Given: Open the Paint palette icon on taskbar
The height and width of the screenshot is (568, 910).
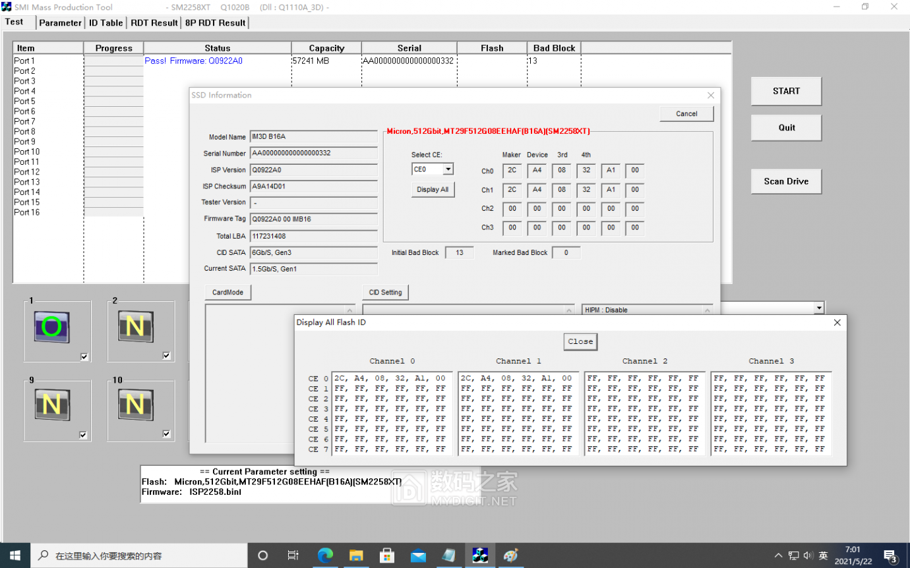Looking at the screenshot, I should point(510,555).
